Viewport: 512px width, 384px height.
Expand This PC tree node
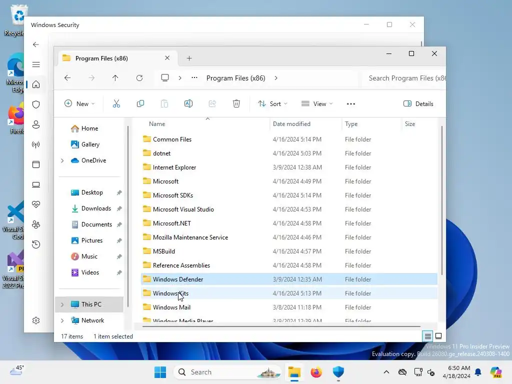(x=62, y=304)
